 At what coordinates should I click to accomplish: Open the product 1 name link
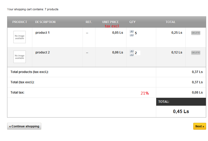tap(42, 33)
